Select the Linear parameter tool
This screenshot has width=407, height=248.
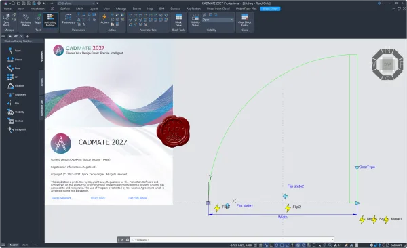[14, 60]
